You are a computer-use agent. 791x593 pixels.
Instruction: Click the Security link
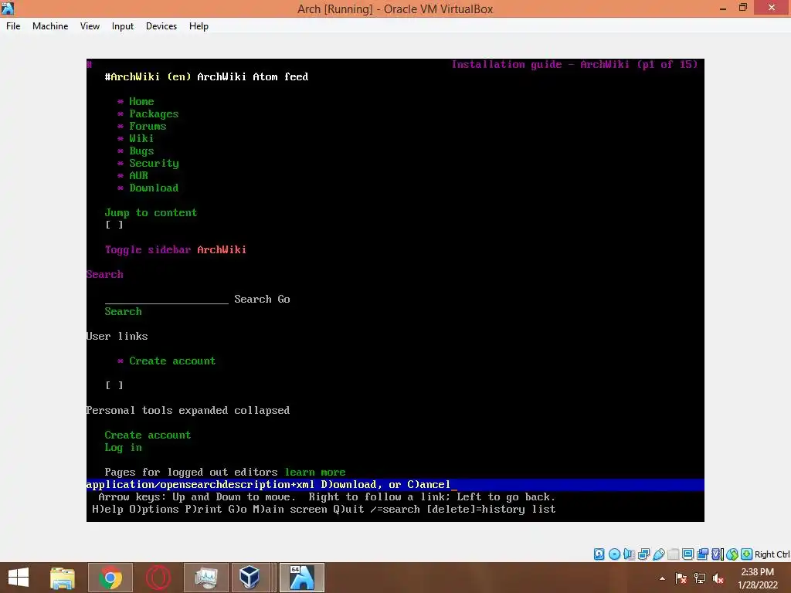(154, 164)
